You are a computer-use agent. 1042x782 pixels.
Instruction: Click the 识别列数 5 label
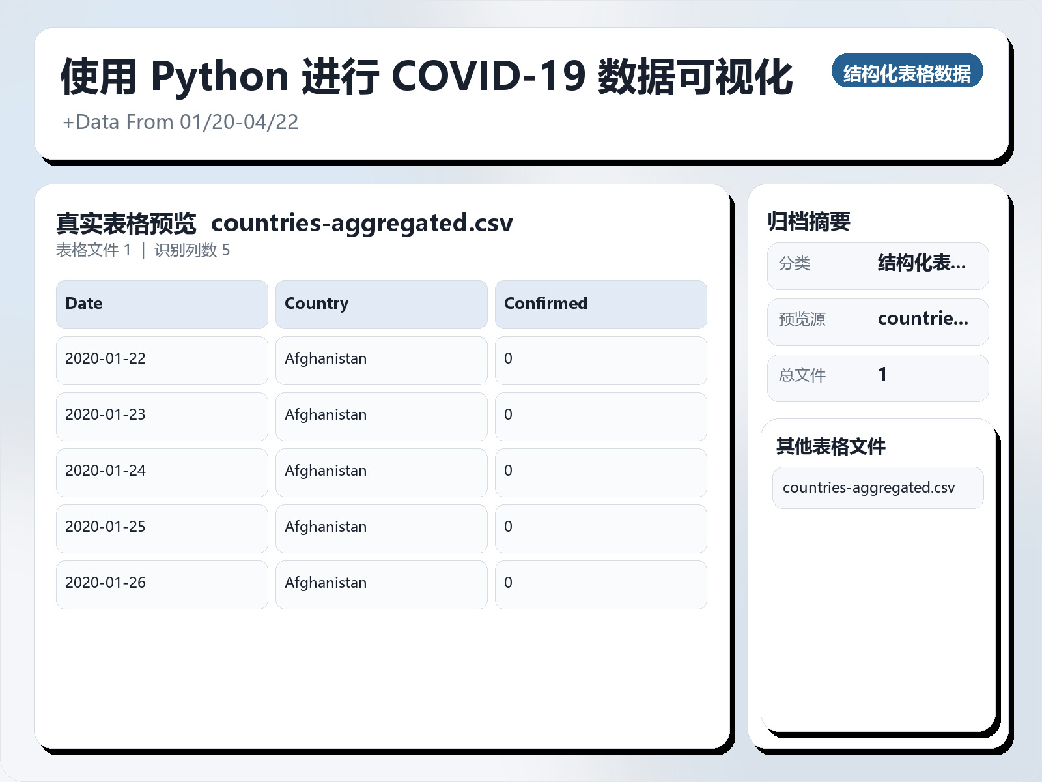(x=192, y=250)
